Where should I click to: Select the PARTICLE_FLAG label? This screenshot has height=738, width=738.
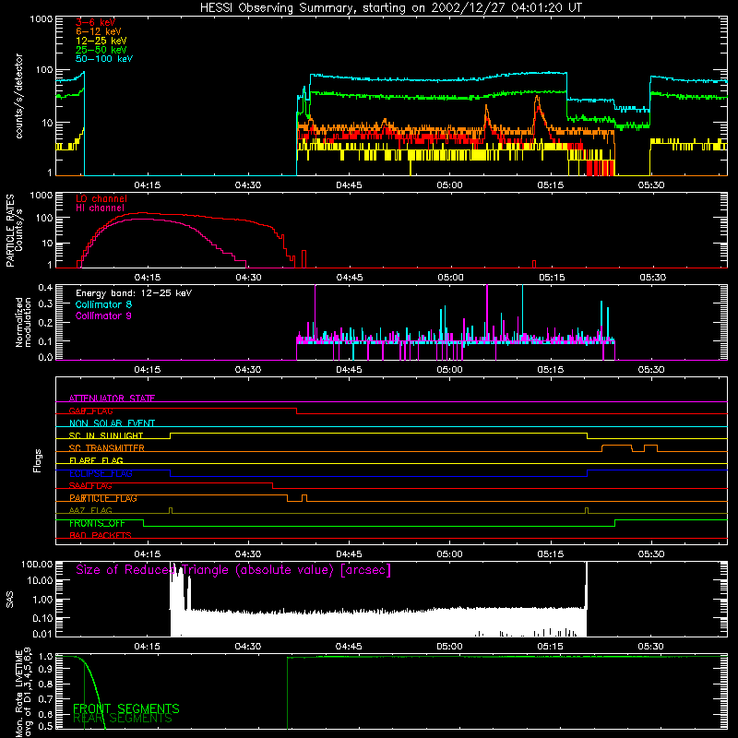point(103,498)
